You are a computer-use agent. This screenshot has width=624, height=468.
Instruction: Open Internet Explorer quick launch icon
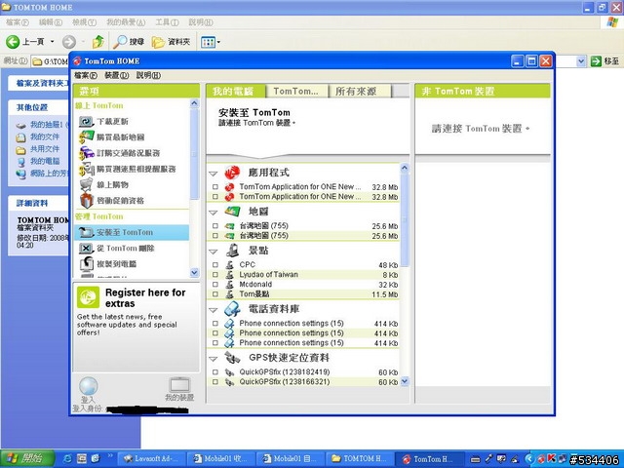67,458
